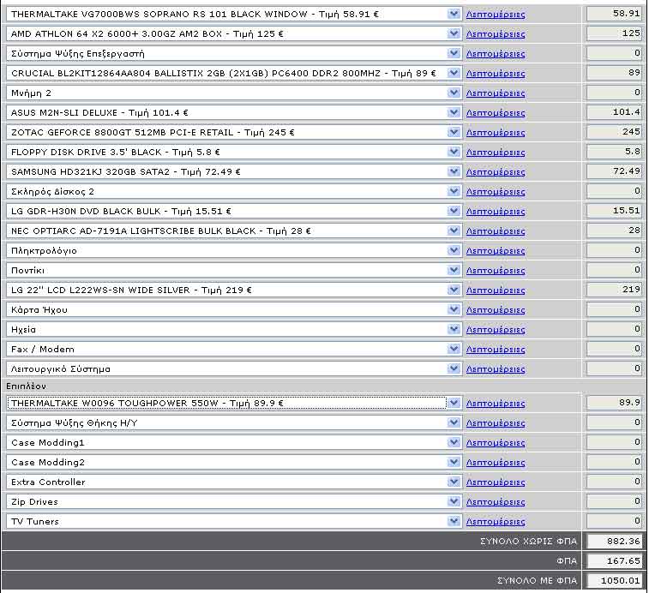
Task: Open Λεπτομέρειες link for ZOTAC GEFORCE 8800GT
Action: [x=496, y=133]
